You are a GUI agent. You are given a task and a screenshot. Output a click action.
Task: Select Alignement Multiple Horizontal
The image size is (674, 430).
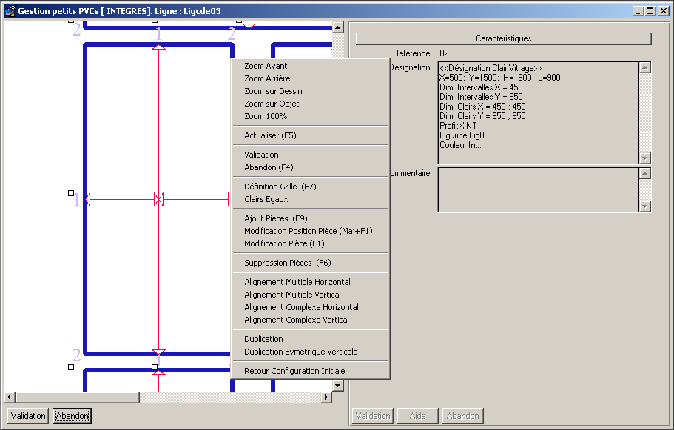click(297, 282)
